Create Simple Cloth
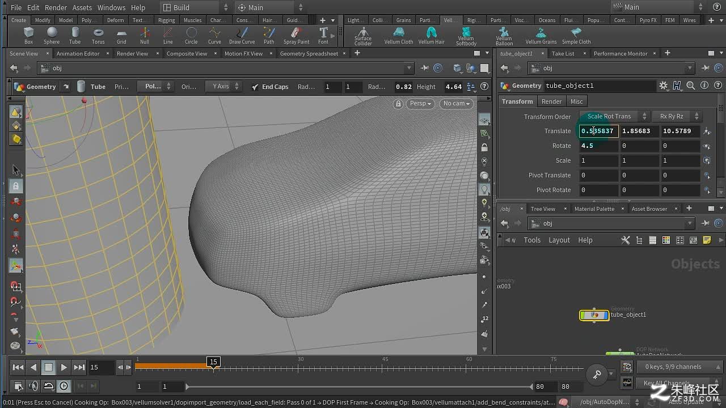This screenshot has height=408, width=726. click(576, 36)
